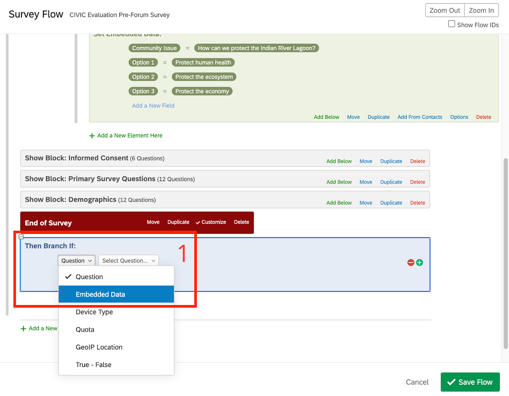This screenshot has height=396, width=509.
Task: Edit the Option 1 field name
Action: click(x=143, y=62)
